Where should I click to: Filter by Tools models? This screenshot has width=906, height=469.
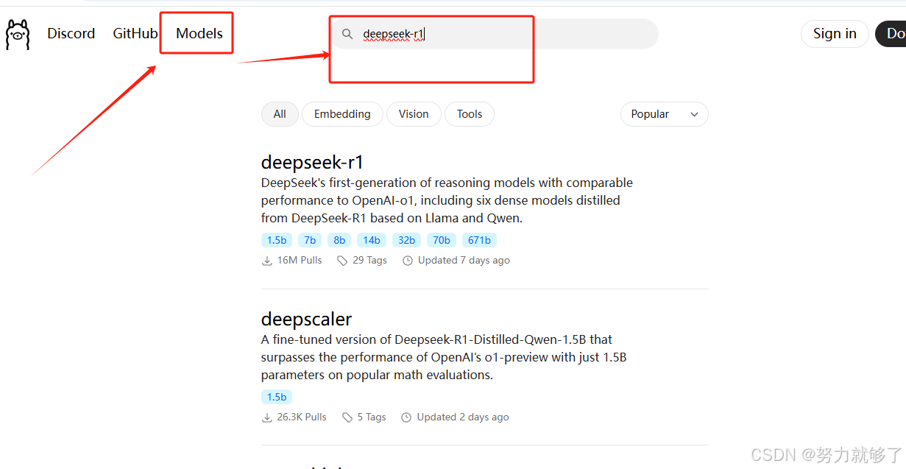pyautogui.click(x=470, y=114)
